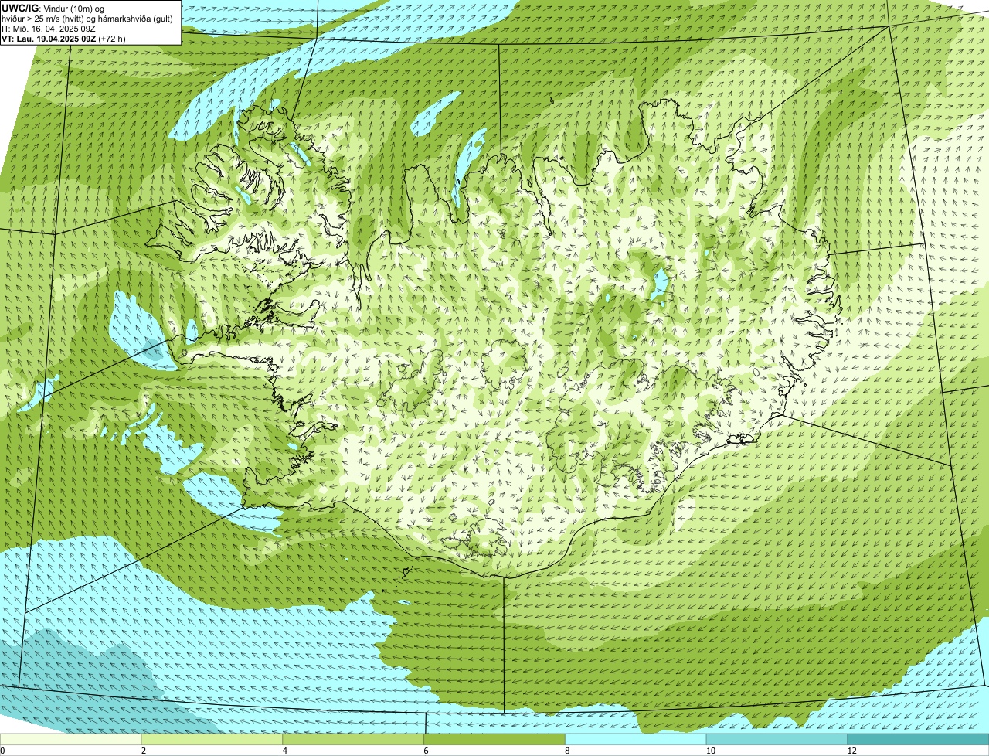The image size is (989, 756).
Task: Click the "12" label under the color scale
Action: (x=851, y=751)
